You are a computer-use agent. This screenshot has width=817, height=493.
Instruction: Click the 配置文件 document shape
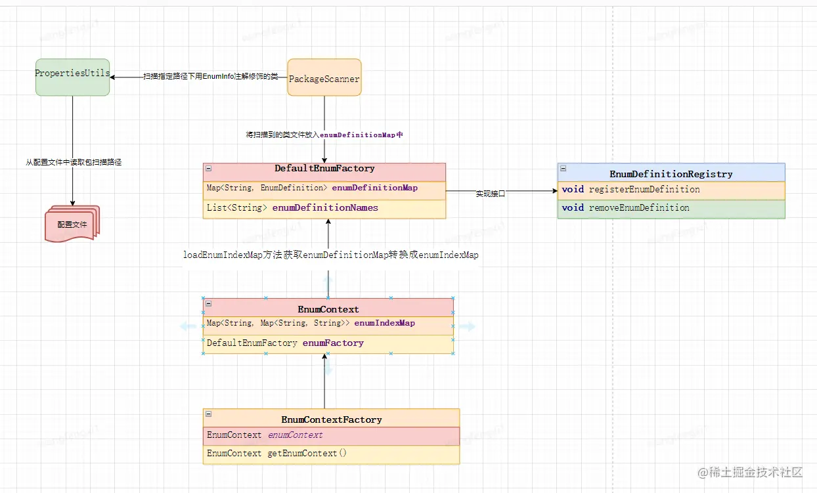pos(72,224)
